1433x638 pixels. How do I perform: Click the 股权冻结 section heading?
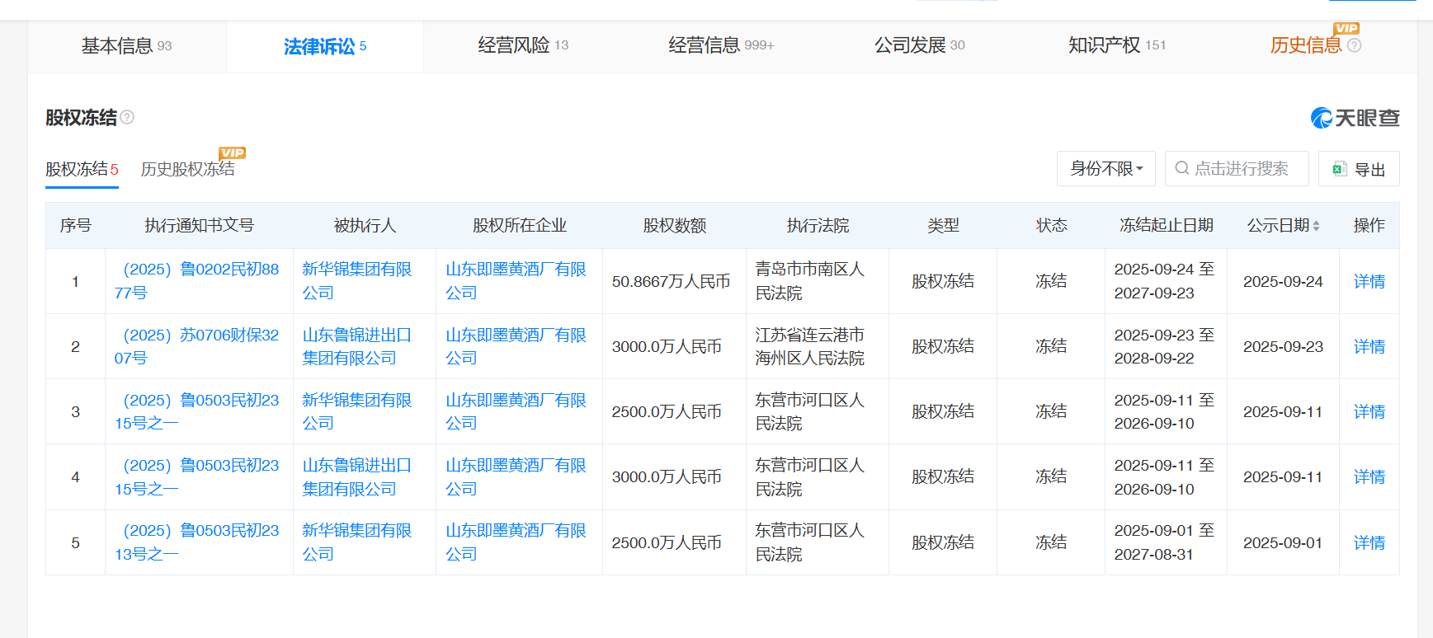pos(81,118)
